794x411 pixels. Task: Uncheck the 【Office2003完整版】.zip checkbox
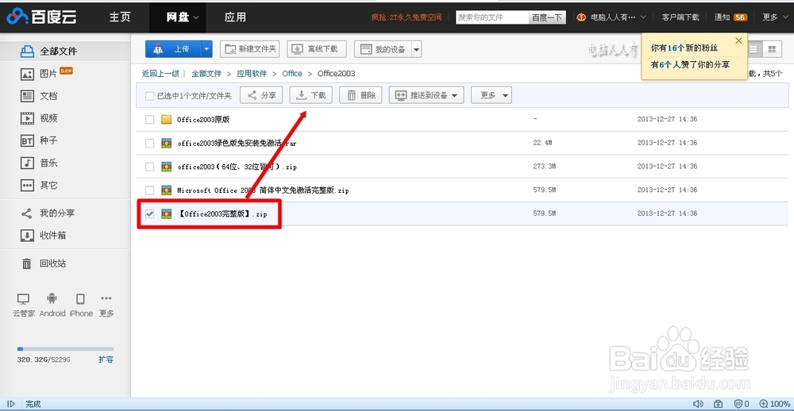point(149,213)
